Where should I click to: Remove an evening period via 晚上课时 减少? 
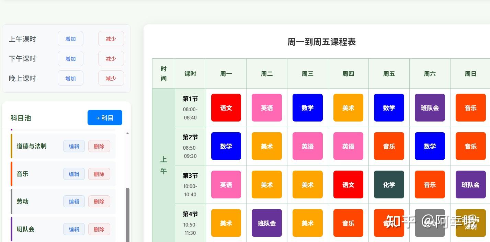111,78
